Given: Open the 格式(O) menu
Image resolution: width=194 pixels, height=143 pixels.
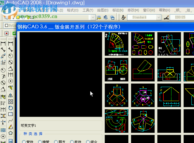Looking at the screenshot, I should point(73,10).
